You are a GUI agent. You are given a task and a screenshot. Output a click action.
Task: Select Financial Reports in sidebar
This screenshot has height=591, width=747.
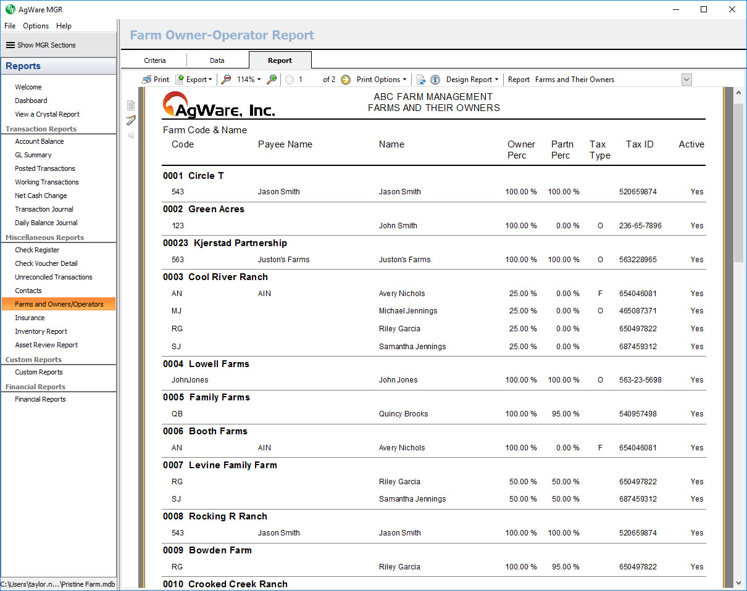click(x=41, y=399)
